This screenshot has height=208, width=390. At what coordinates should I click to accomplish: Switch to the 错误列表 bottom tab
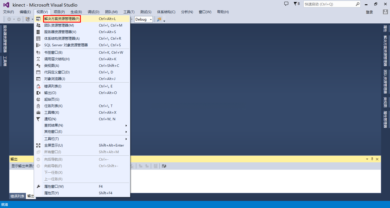click(x=17, y=196)
